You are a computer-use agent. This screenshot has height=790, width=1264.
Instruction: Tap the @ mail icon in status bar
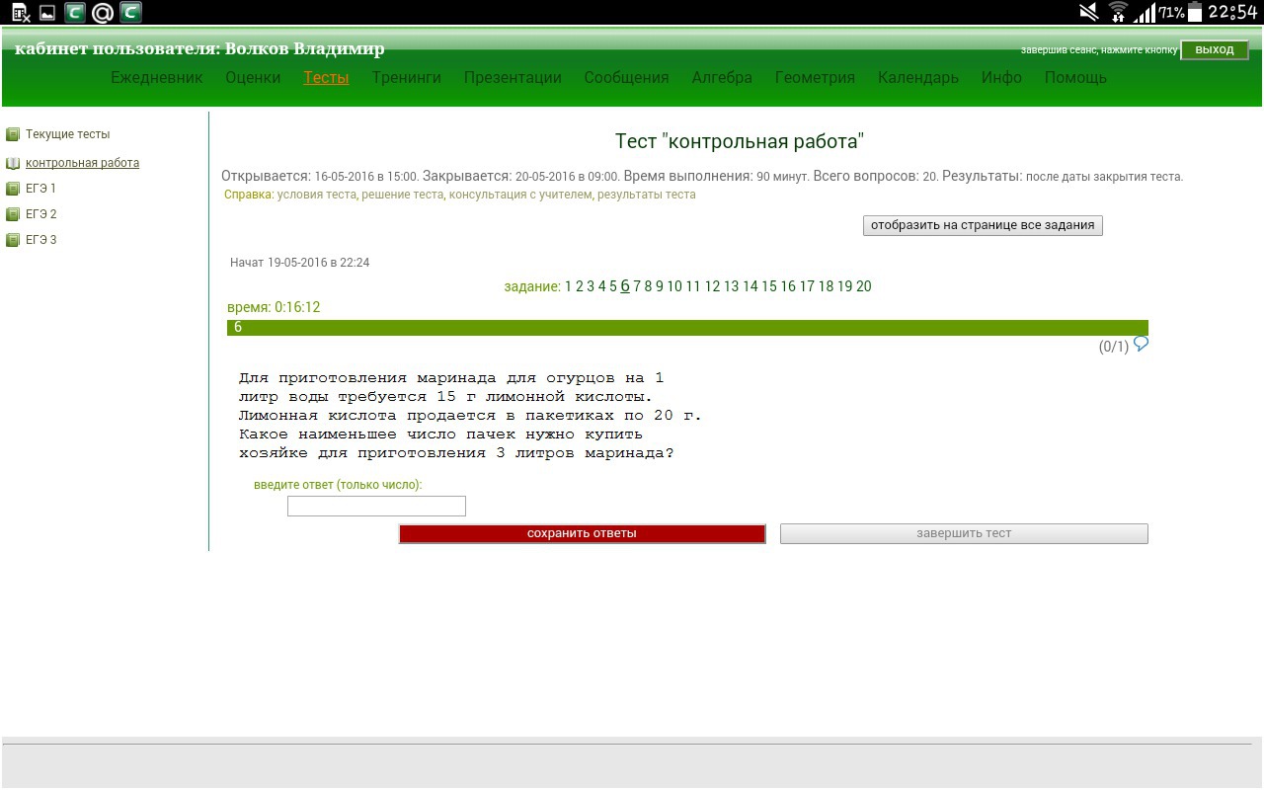coord(102,12)
